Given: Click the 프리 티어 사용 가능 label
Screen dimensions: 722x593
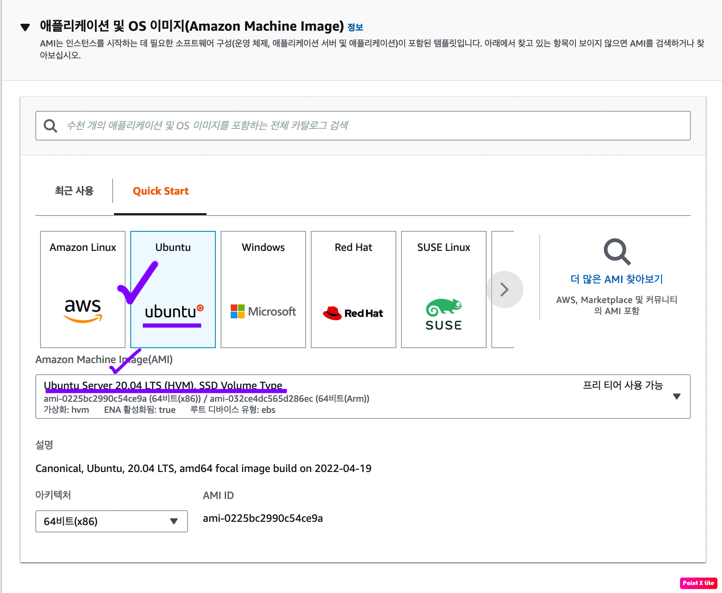Looking at the screenshot, I should [x=623, y=385].
